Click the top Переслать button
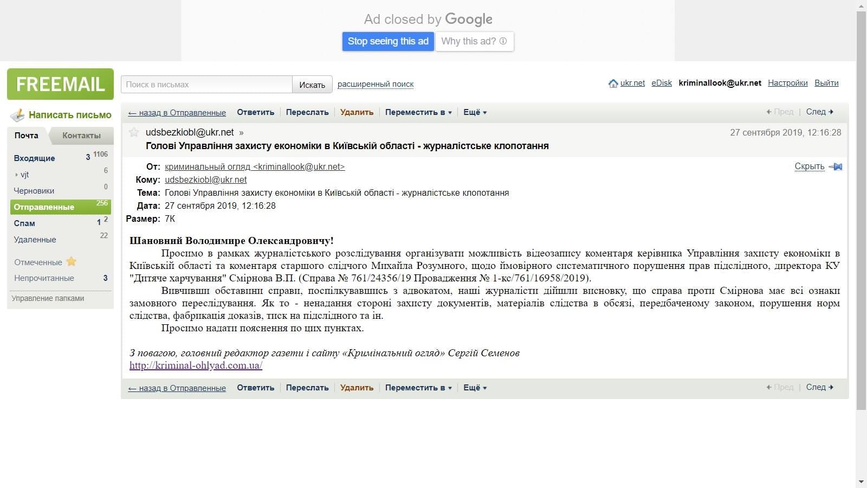867x488 pixels. tap(307, 112)
